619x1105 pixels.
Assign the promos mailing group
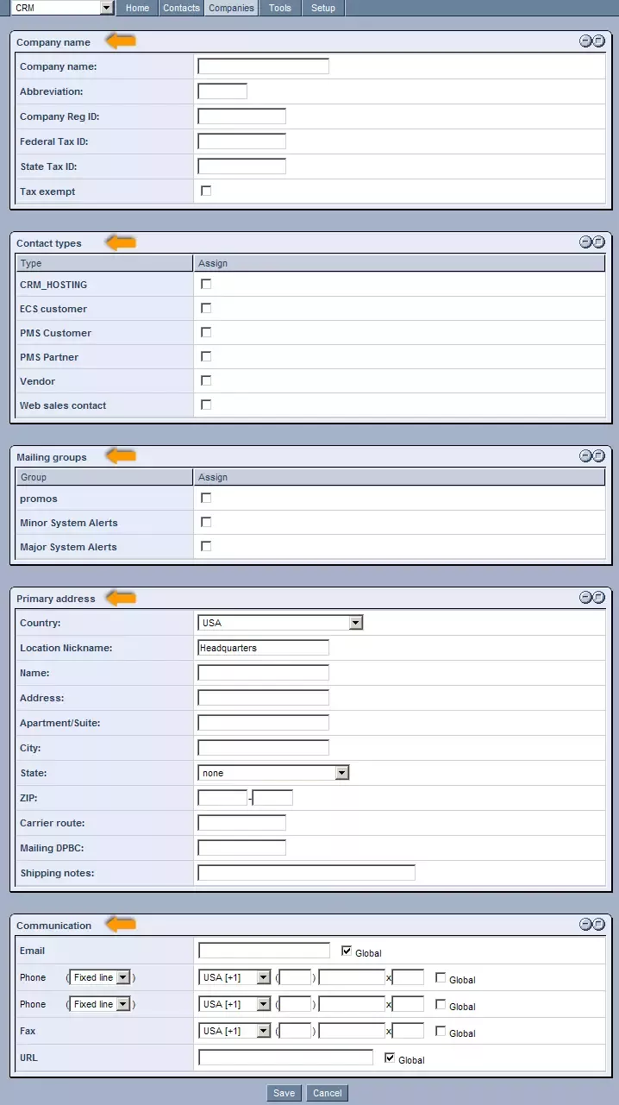click(x=206, y=498)
